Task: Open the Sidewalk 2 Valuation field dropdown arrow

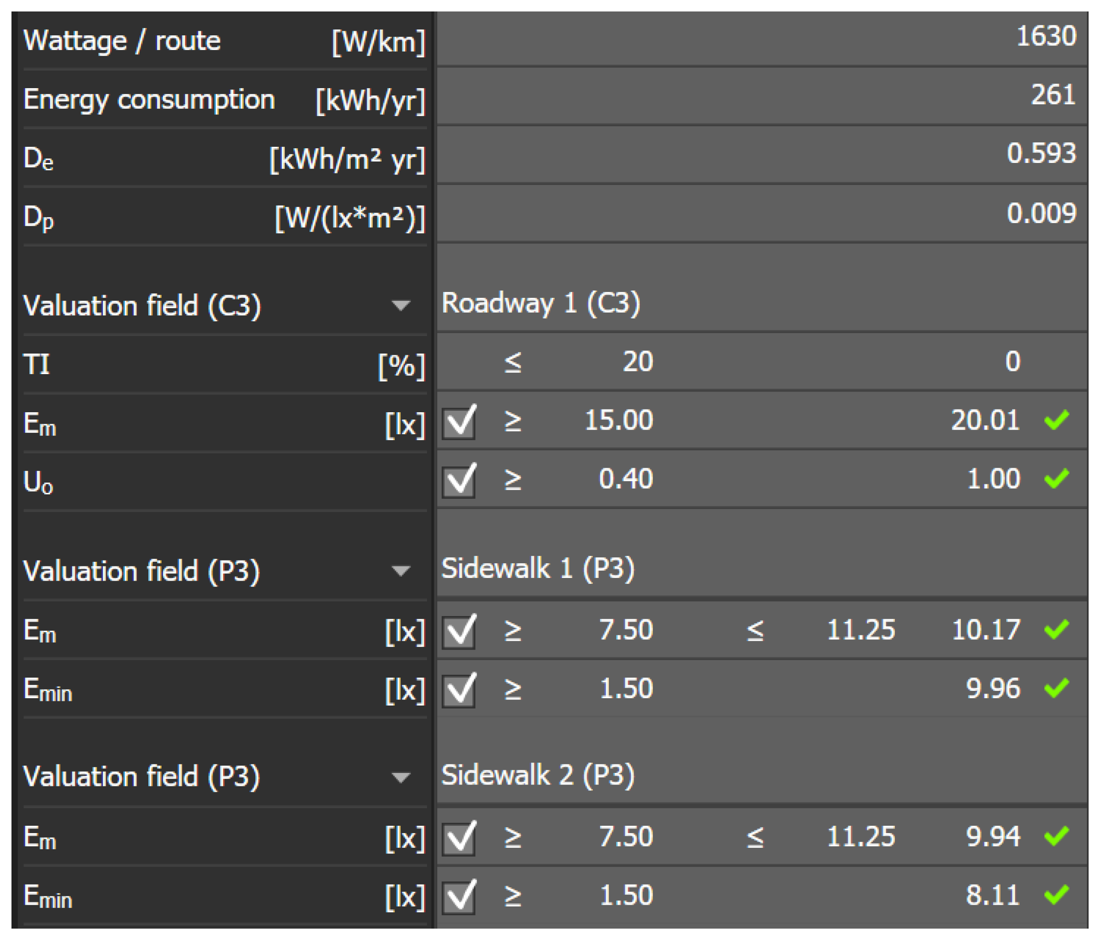Action: 401,778
